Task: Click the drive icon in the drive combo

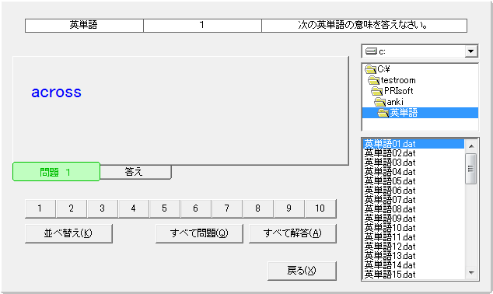Action: 372,51
